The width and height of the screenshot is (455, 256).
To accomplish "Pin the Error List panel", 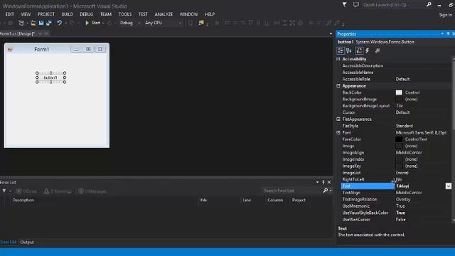I will [323, 182].
